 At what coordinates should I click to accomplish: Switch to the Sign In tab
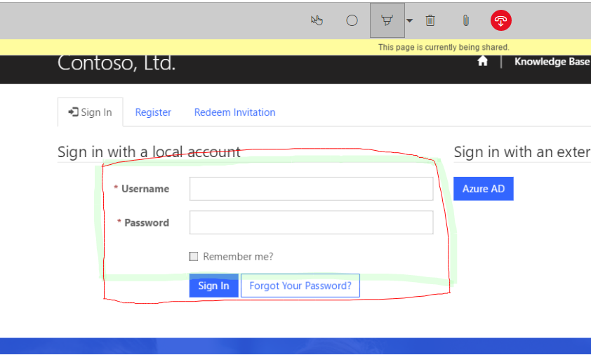pos(90,112)
